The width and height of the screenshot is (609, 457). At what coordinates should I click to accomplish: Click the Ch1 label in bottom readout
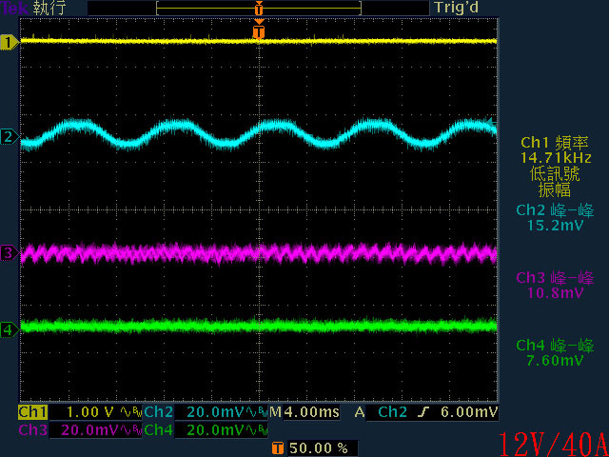point(33,412)
